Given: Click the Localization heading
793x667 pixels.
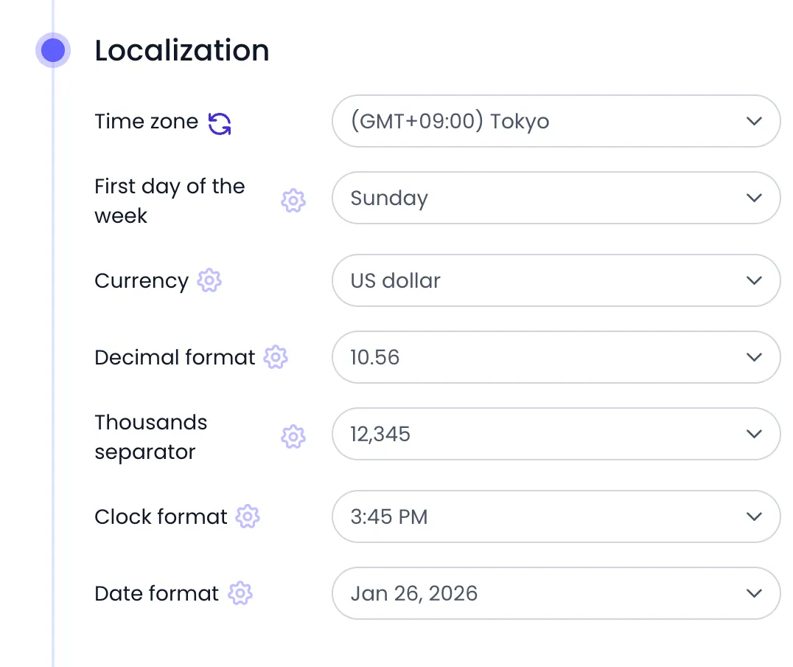Looking at the screenshot, I should tap(181, 50).
